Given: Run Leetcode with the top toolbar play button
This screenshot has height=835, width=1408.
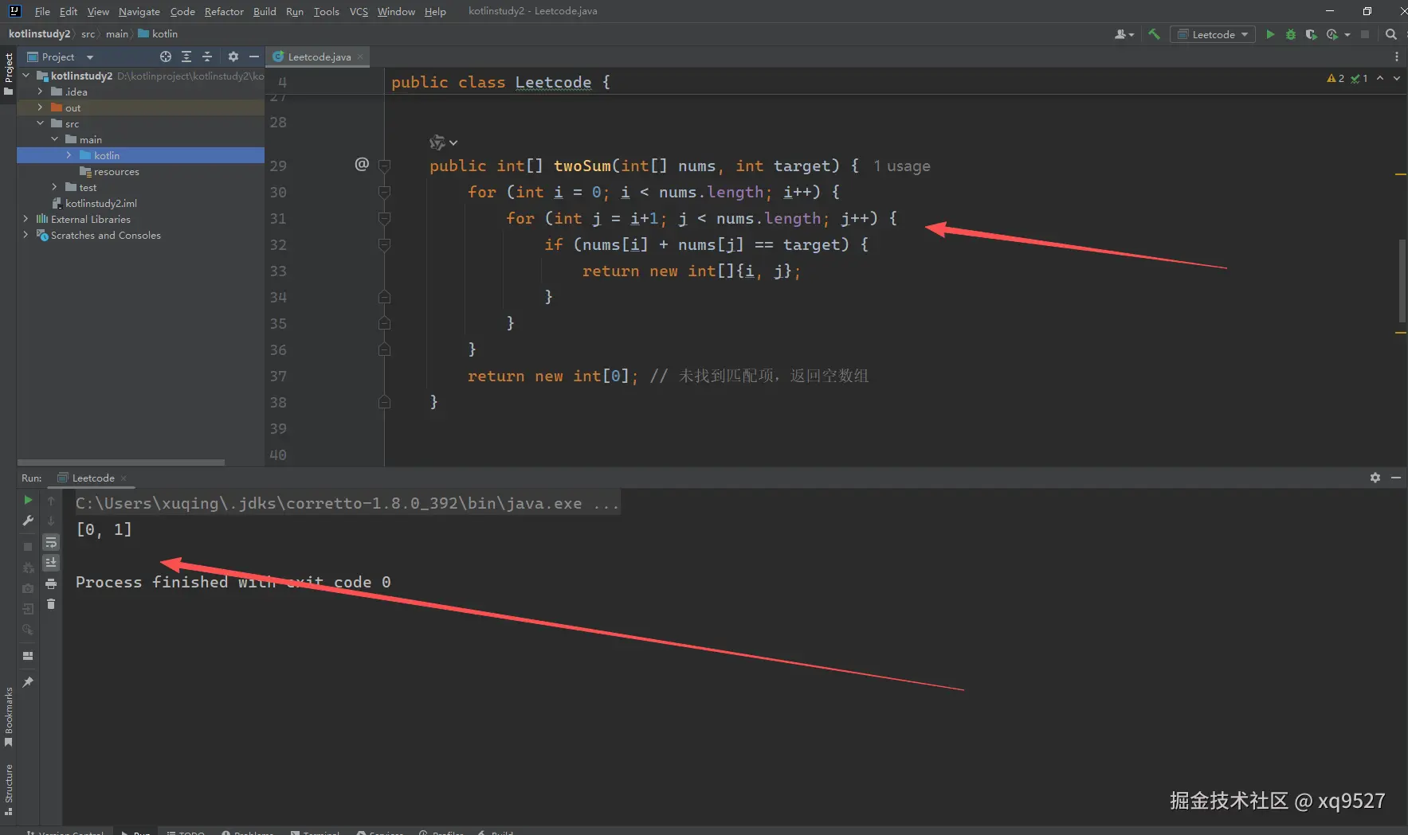Looking at the screenshot, I should [x=1270, y=34].
